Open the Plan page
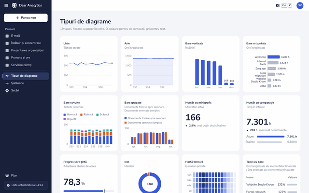 [26, 176]
